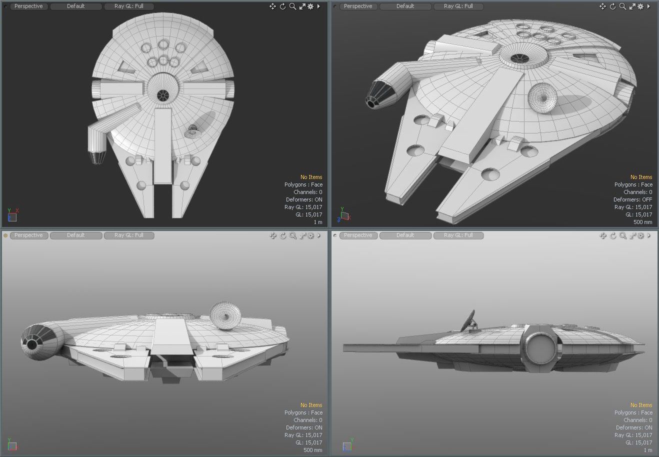Open the Default shading dropdown in top-left viewport
This screenshot has width=659, height=457.
click(x=76, y=6)
